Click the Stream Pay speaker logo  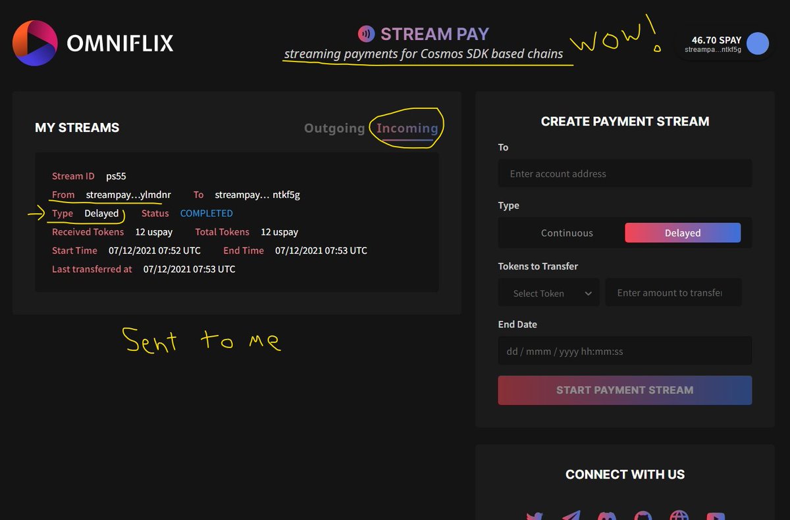tap(367, 34)
